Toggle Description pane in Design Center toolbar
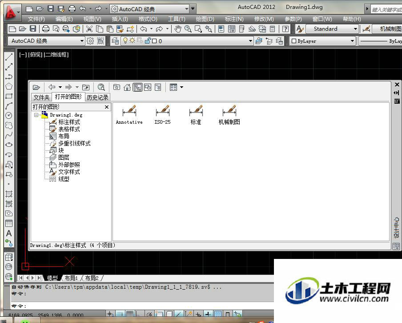The image size is (402, 323). coord(158,88)
